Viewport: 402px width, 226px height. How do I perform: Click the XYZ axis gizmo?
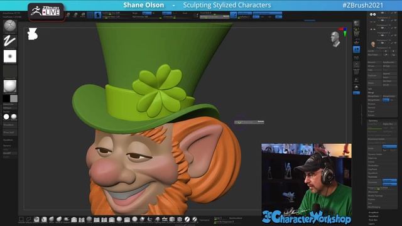tap(344, 31)
